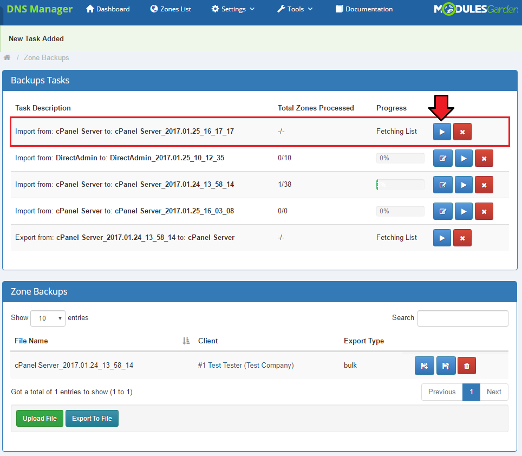Click the home breadcrumb icon
Viewport: 522px width, 456px height.
click(x=7, y=57)
